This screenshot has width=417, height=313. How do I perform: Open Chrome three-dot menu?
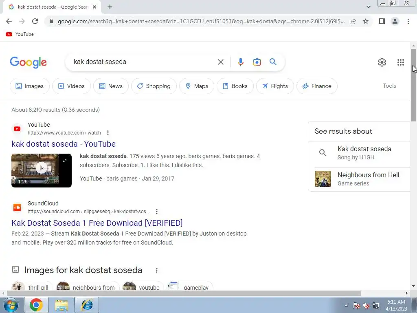[x=408, y=21]
